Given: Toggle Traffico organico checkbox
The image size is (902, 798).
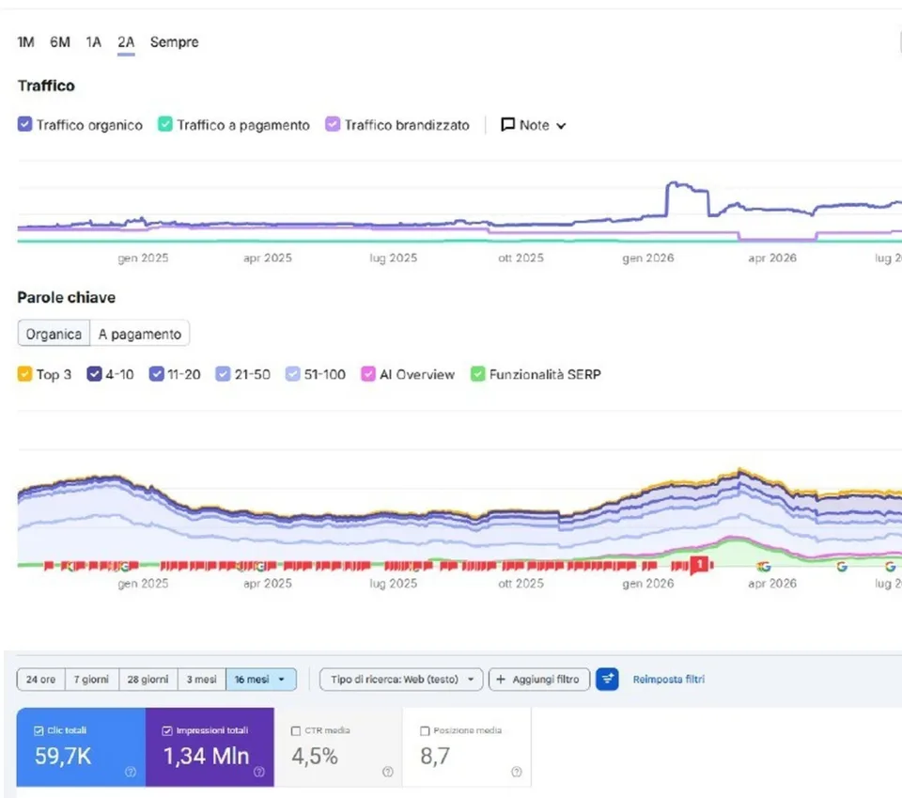Looking at the screenshot, I should (x=24, y=124).
